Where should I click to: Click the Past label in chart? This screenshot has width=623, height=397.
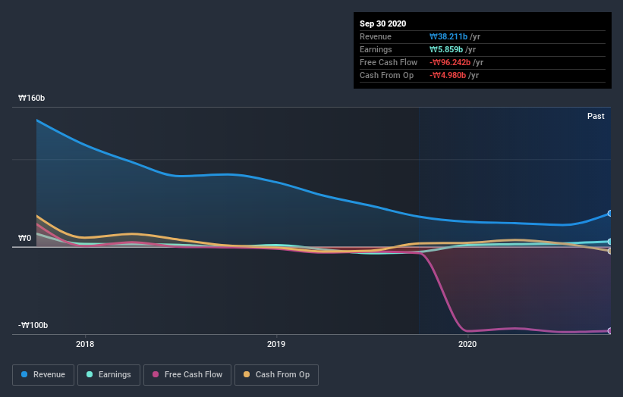point(596,116)
